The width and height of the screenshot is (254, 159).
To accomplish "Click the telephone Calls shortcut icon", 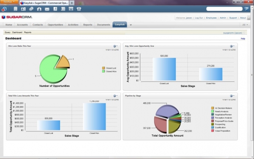I will pyautogui.click(x=79, y=9).
